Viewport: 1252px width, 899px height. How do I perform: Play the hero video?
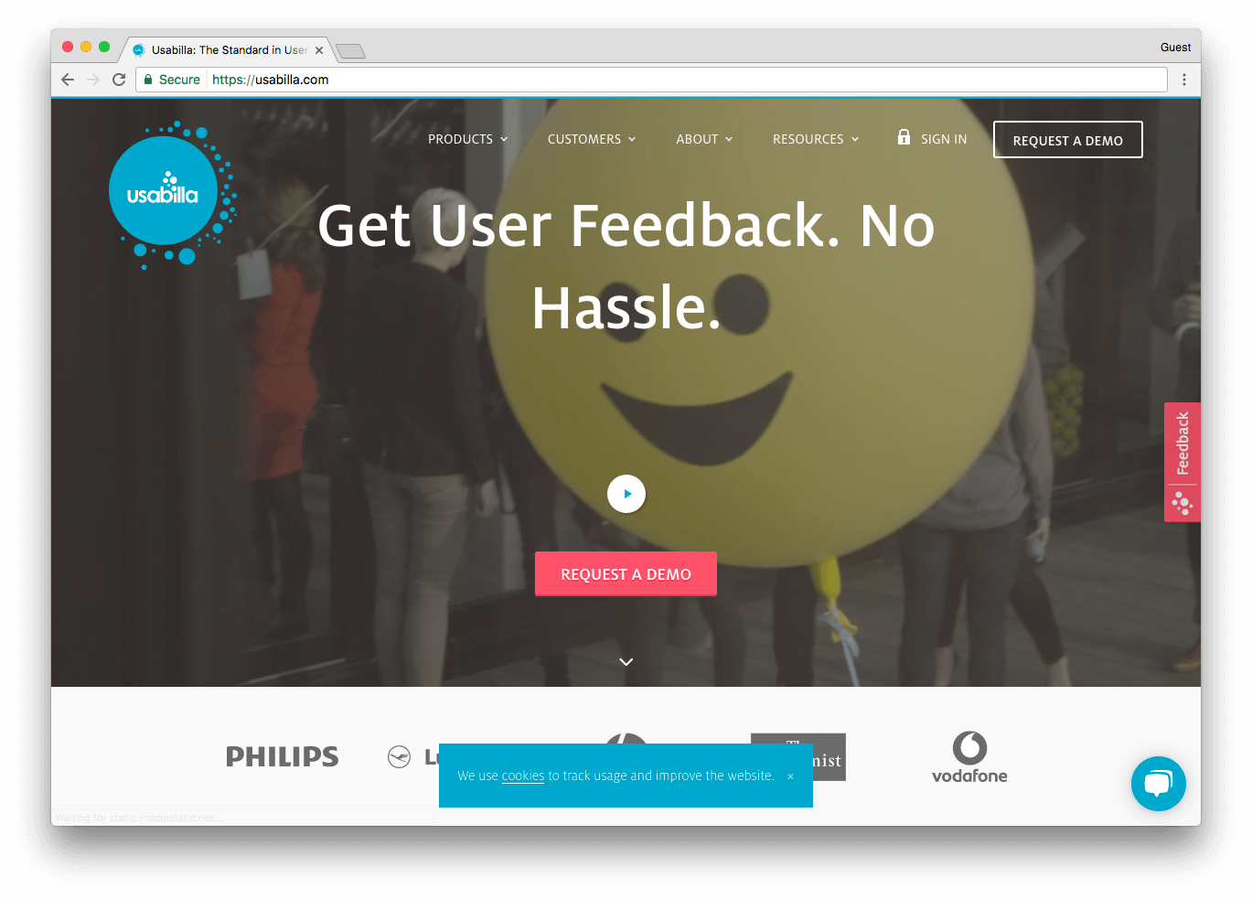(x=626, y=494)
